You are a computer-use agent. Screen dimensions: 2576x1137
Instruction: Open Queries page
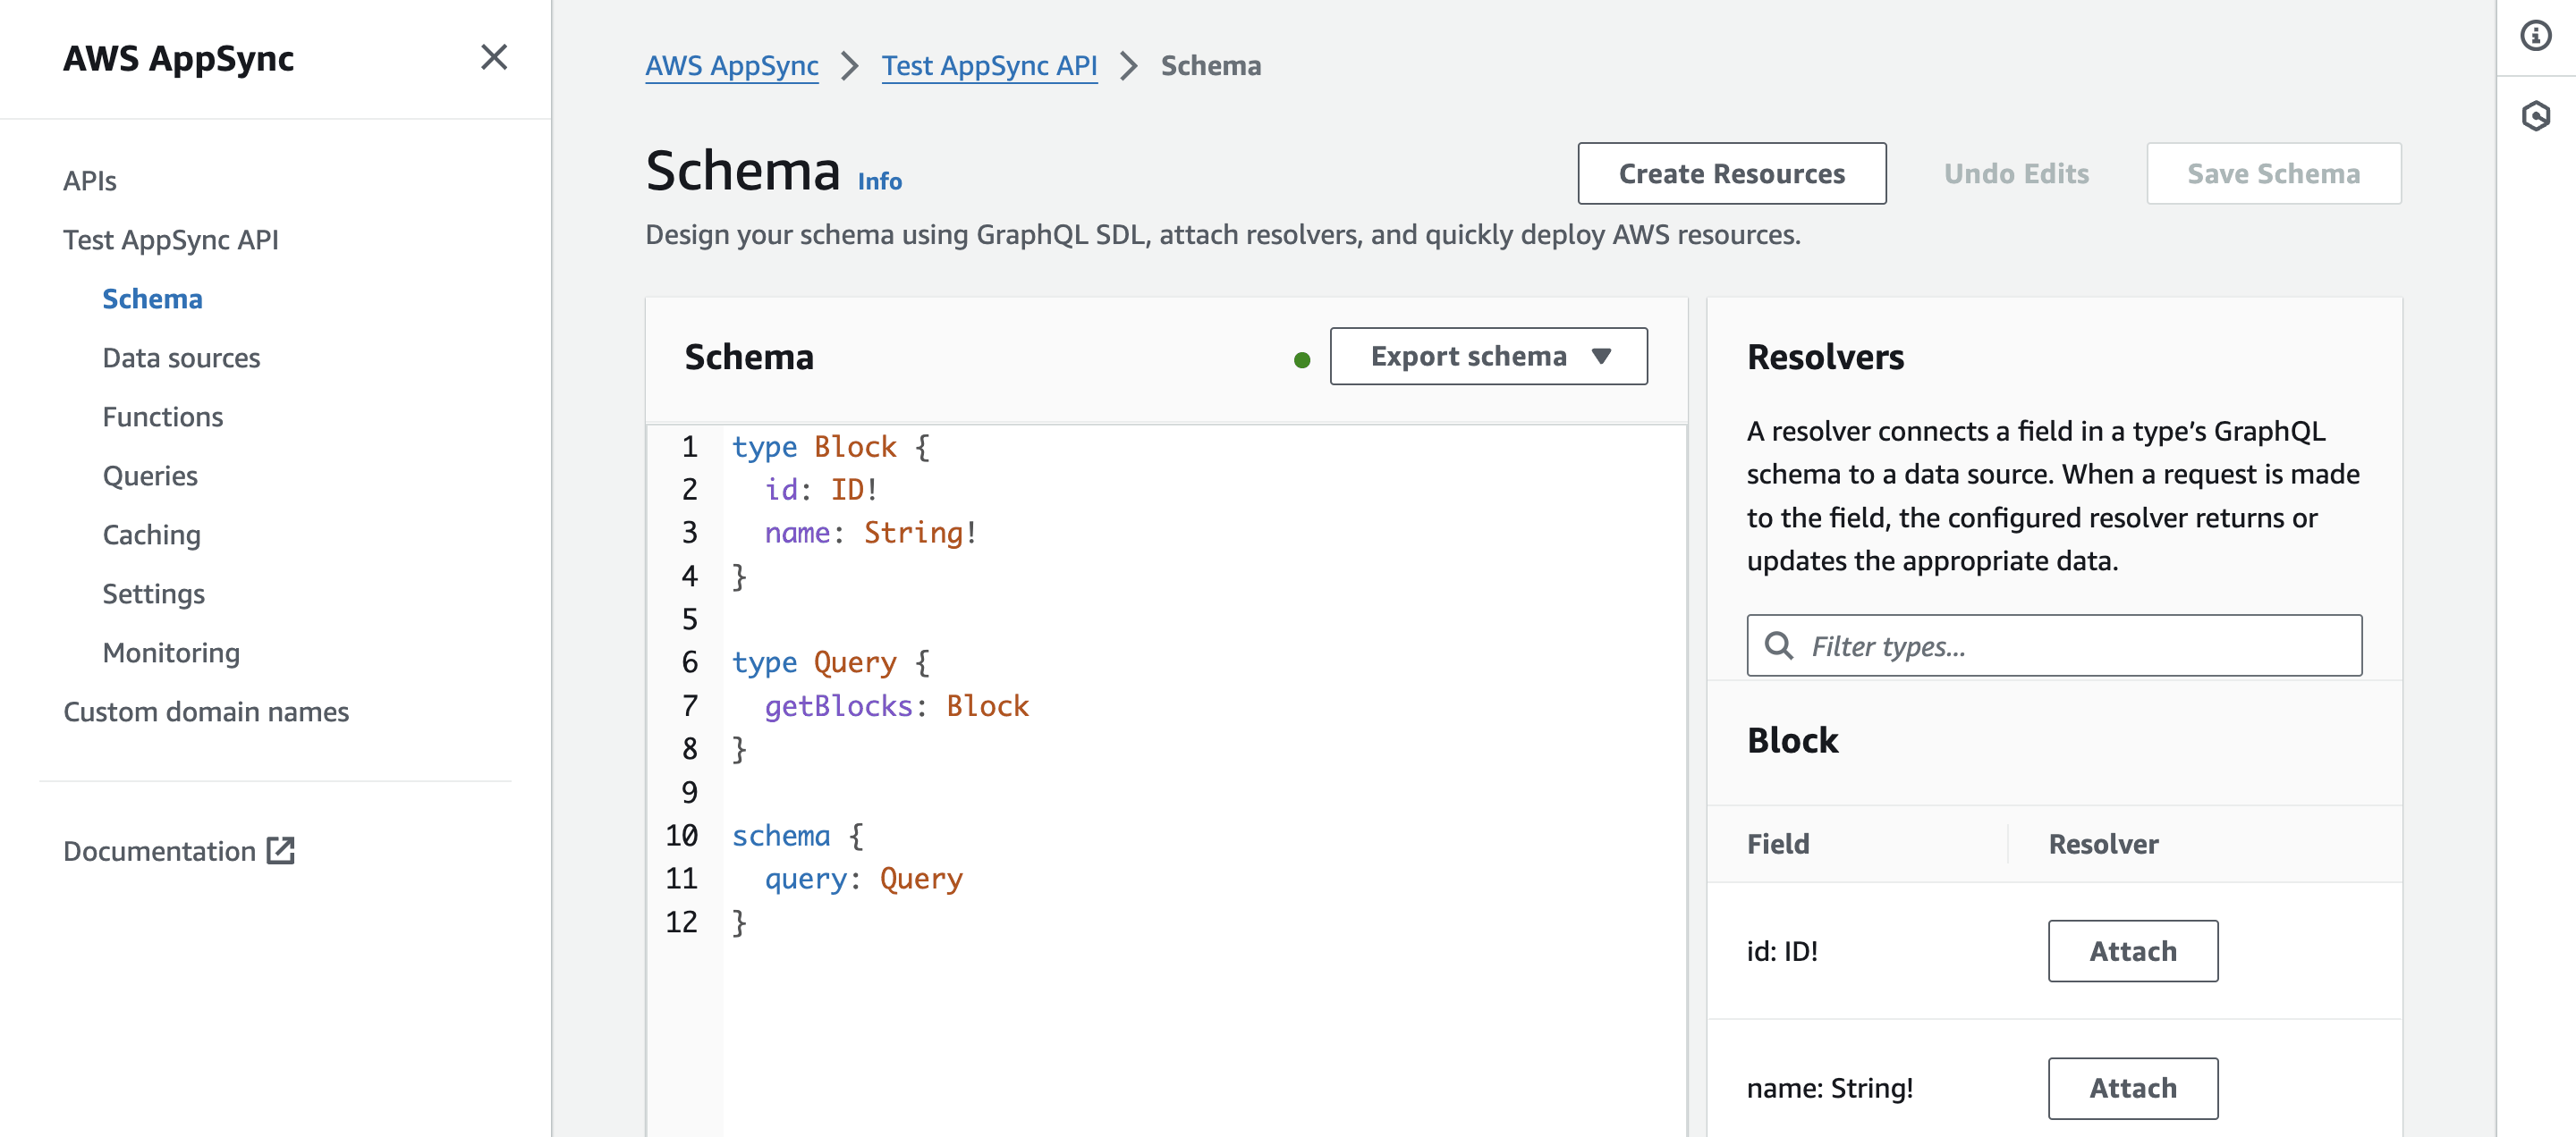[x=150, y=476]
